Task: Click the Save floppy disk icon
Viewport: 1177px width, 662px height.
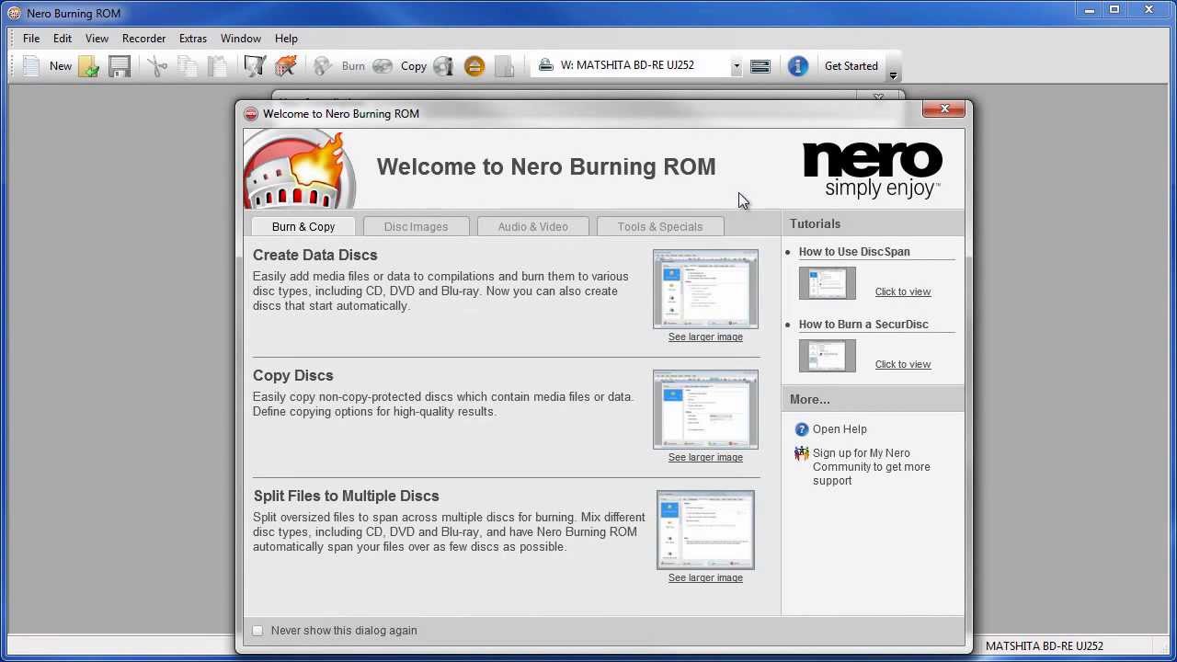Action: pos(120,66)
